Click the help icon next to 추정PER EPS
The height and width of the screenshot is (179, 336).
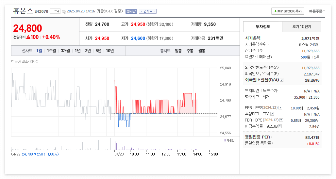pos(272,114)
